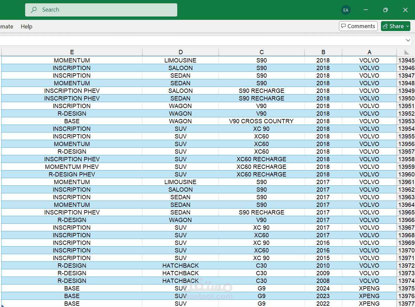415x307 pixels.
Task: Open the Help ribbon tab
Action: [26, 26]
